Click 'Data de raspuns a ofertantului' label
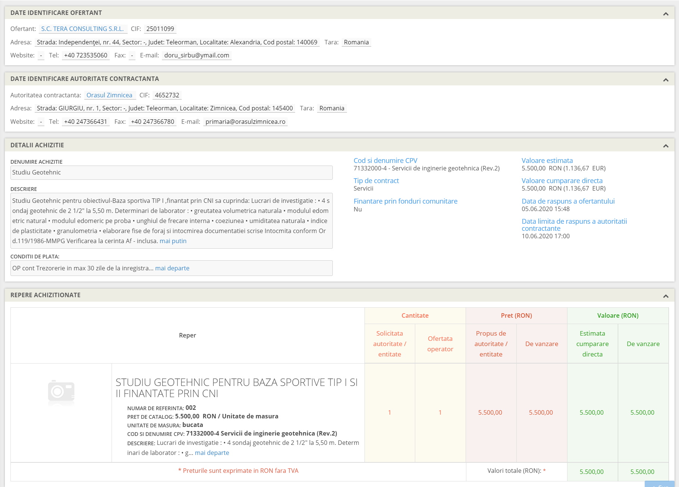 (568, 201)
